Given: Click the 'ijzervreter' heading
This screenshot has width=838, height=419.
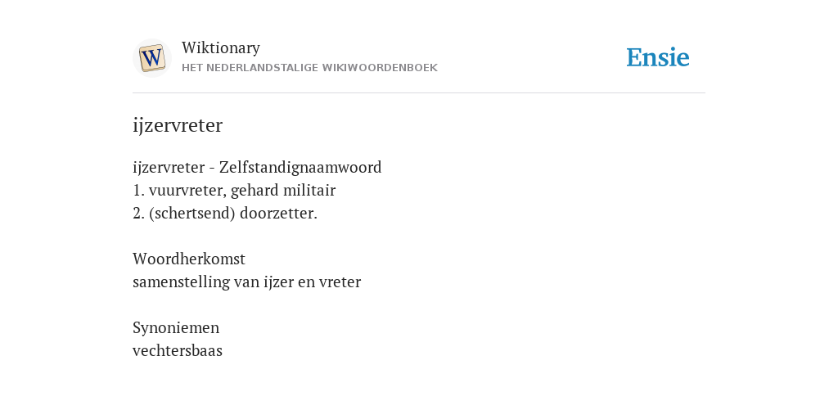Looking at the screenshot, I should [178, 125].
